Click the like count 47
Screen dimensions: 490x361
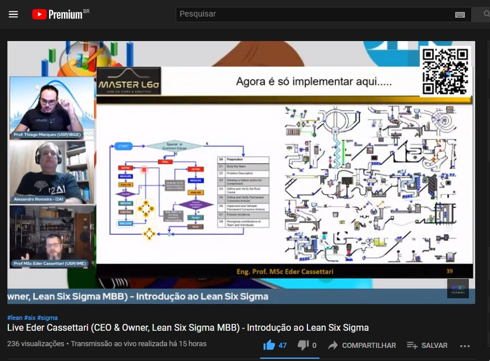[x=282, y=346]
